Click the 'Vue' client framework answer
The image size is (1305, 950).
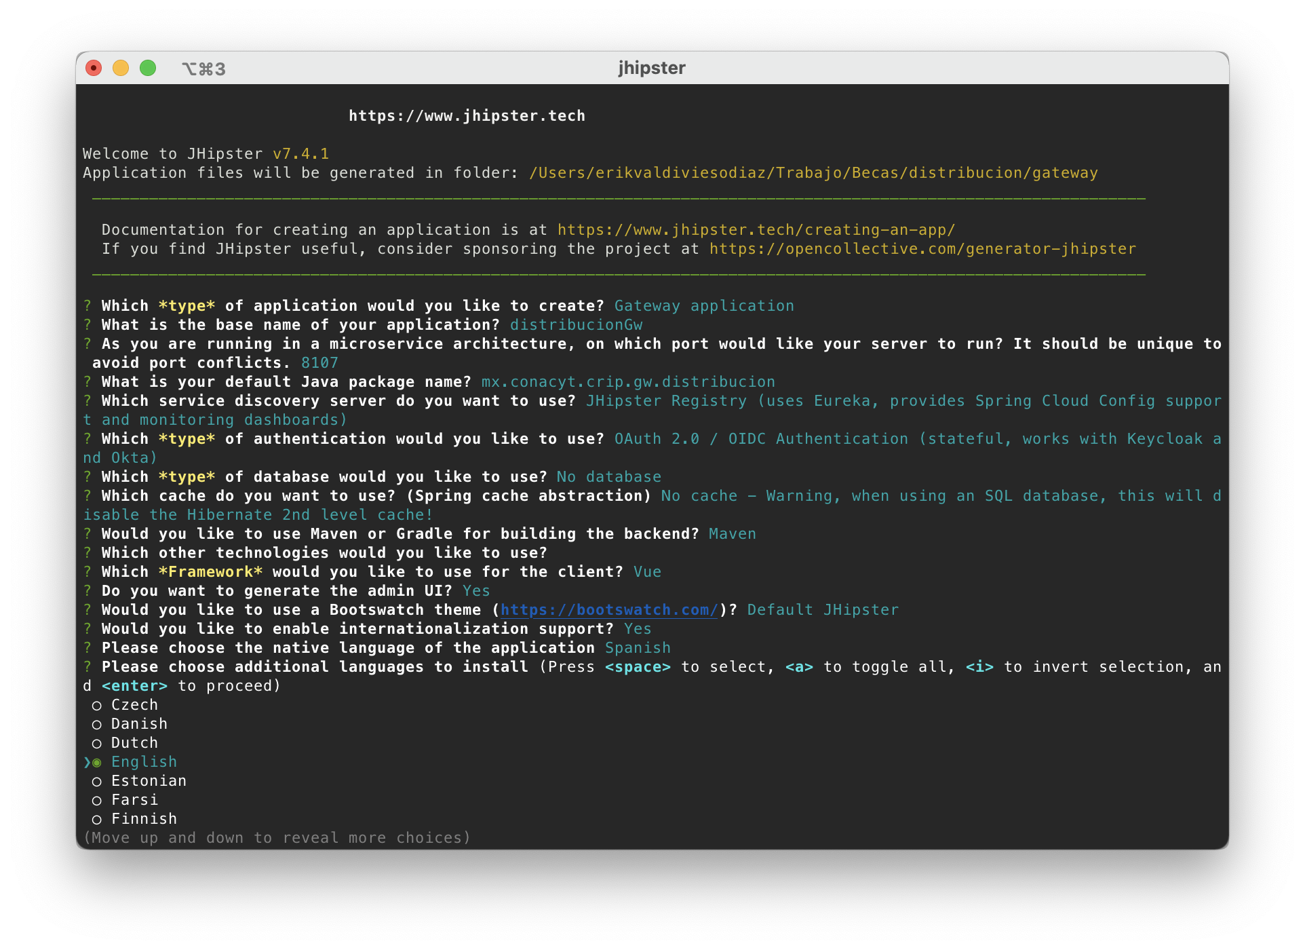tap(647, 572)
